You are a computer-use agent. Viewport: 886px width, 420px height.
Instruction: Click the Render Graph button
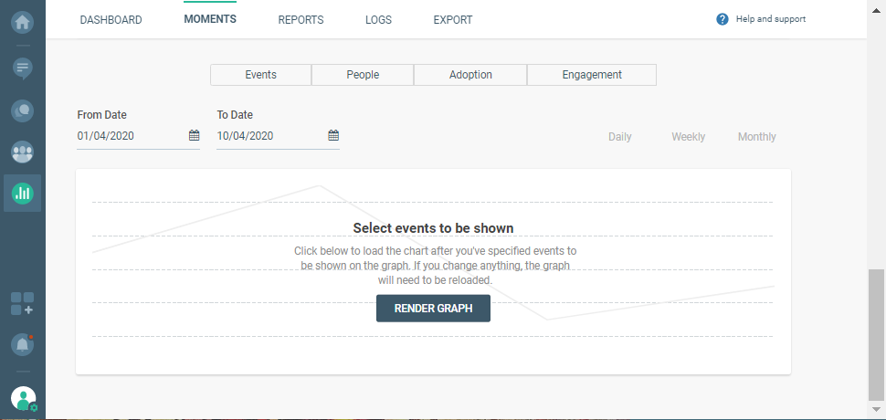pyautogui.click(x=433, y=309)
